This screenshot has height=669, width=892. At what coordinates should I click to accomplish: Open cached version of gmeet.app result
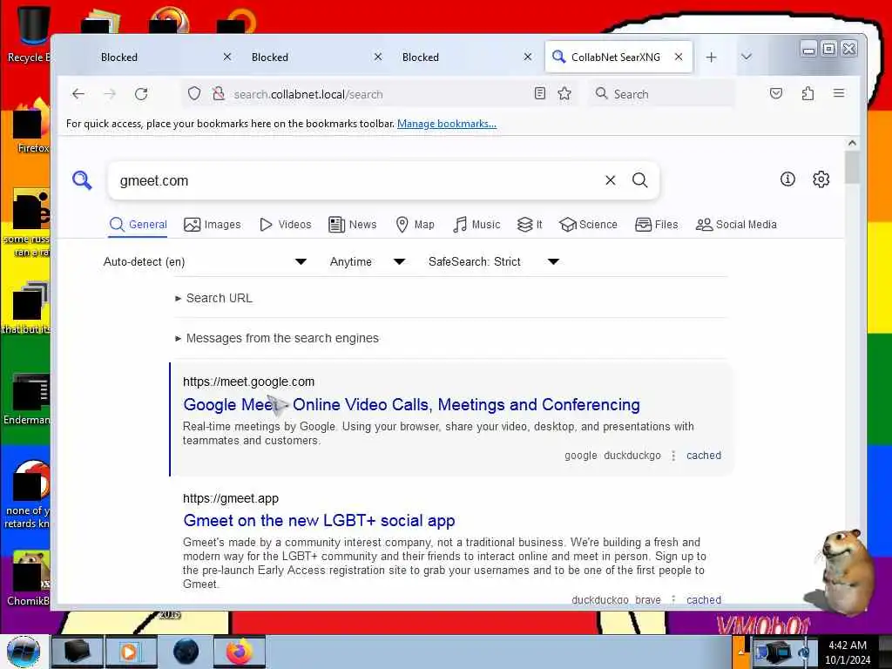704,599
